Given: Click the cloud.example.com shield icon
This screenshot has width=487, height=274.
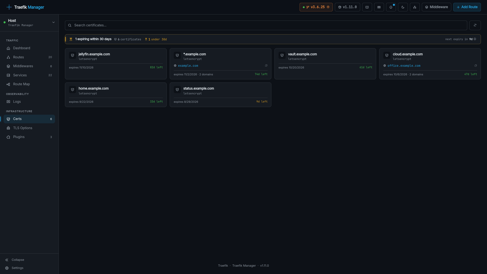Looking at the screenshot, I should pos(387,55).
